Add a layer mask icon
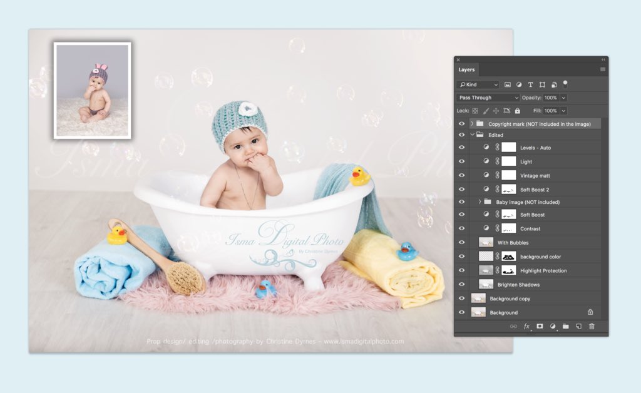 click(540, 326)
